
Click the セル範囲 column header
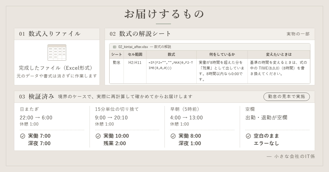pos(135,54)
